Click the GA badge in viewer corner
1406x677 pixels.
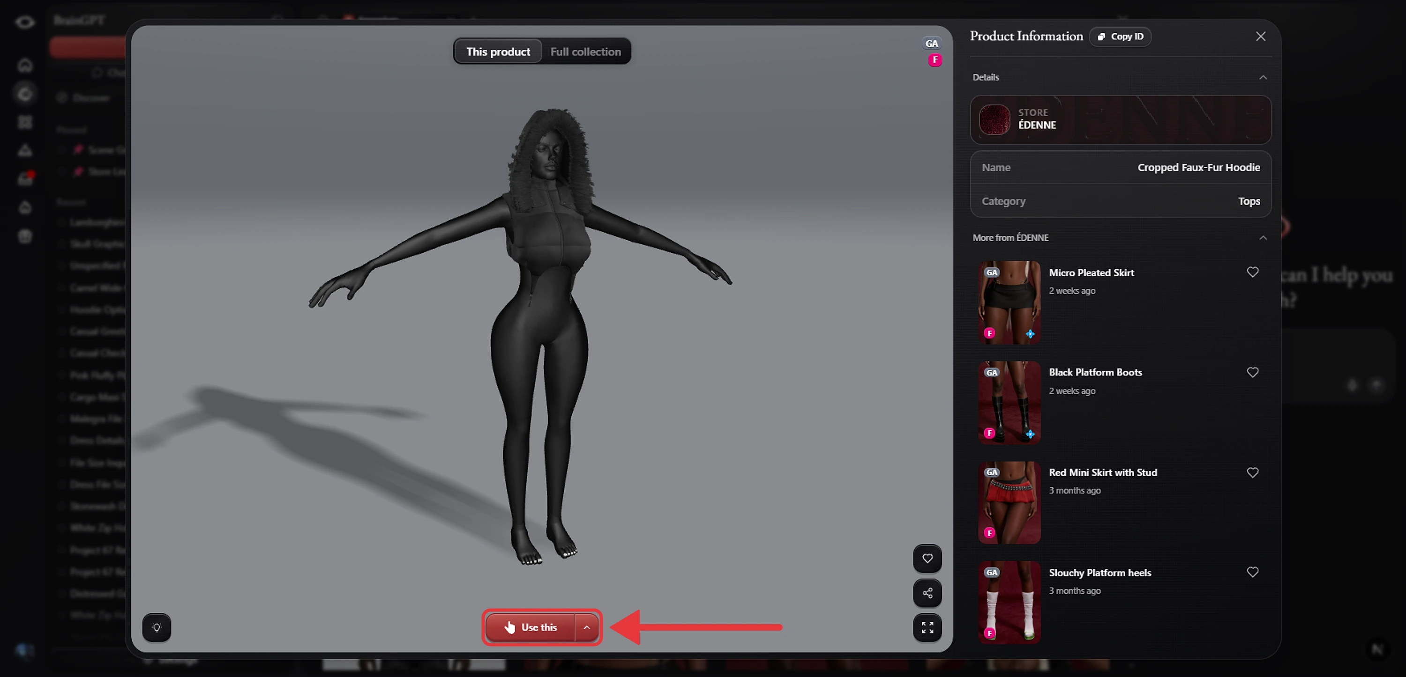click(x=932, y=44)
